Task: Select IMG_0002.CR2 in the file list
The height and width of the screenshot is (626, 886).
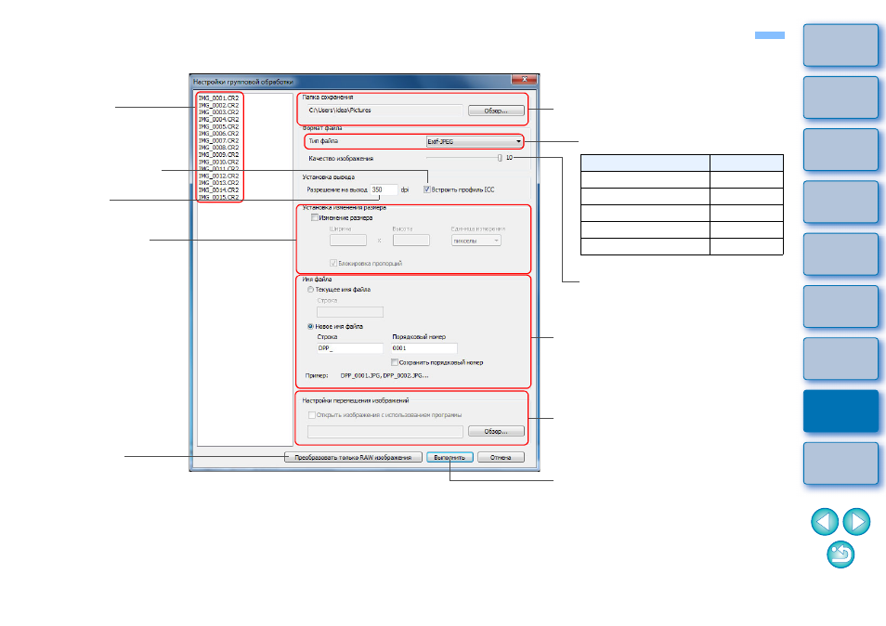Action: pos(218,106)
